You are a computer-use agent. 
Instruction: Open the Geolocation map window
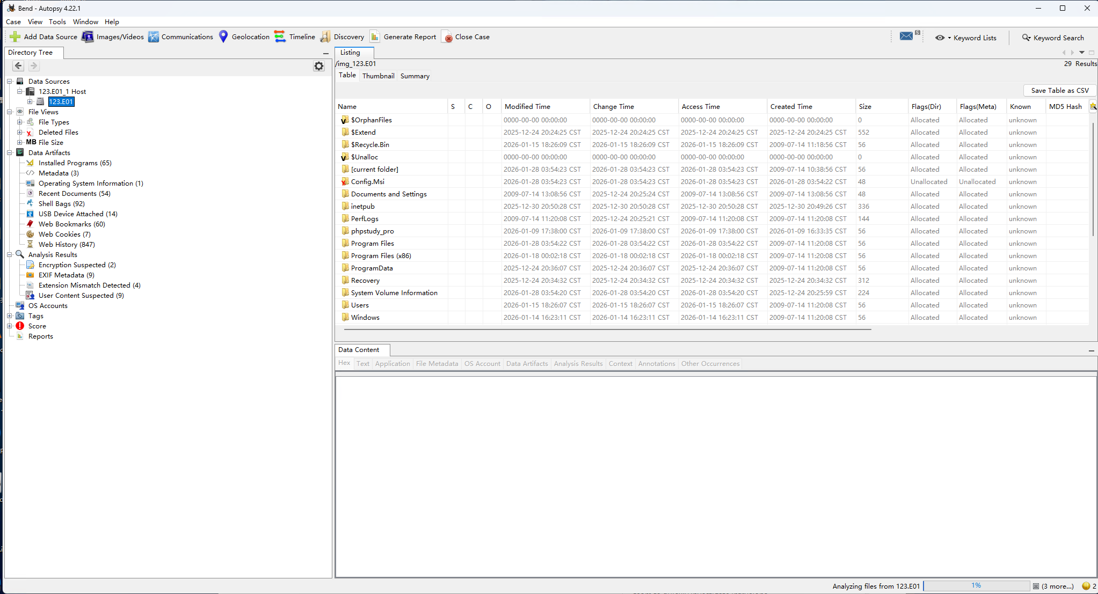coord(244,37)
